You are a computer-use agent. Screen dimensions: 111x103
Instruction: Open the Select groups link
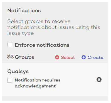click(65, 57)
